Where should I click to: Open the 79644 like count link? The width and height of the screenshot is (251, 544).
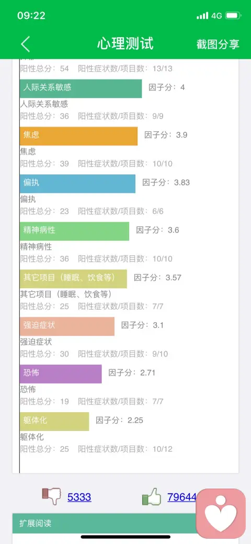(x=181, y=497)
